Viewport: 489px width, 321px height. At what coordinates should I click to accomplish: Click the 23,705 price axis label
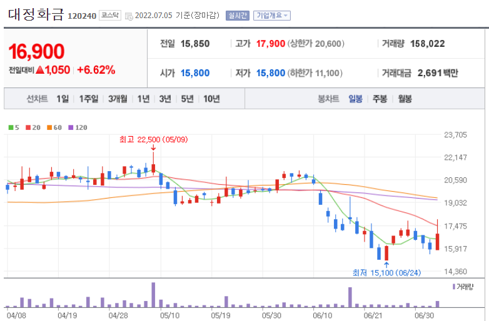[455, 135]
